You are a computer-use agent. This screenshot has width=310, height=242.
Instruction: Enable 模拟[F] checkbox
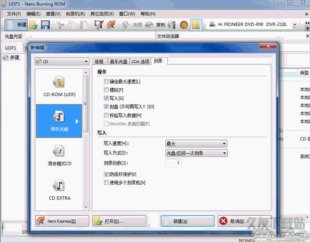pyautogui.click(x=106, y=90)
